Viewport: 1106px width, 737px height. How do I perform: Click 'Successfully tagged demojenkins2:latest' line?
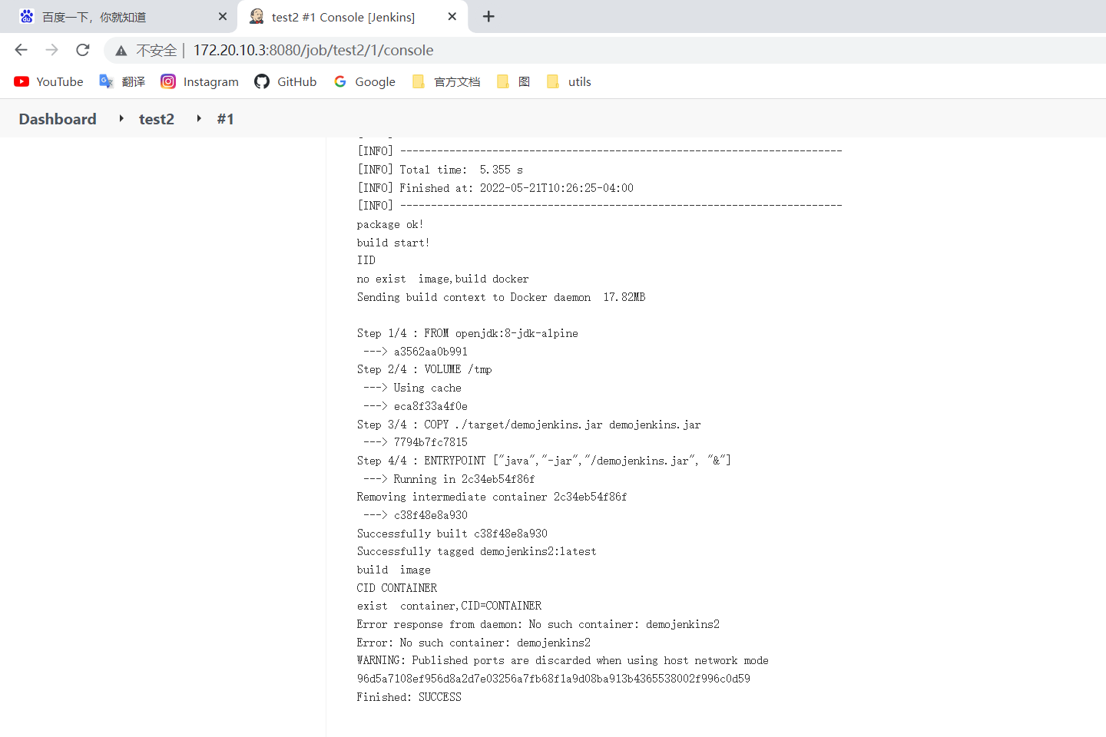tap(476, 551)
